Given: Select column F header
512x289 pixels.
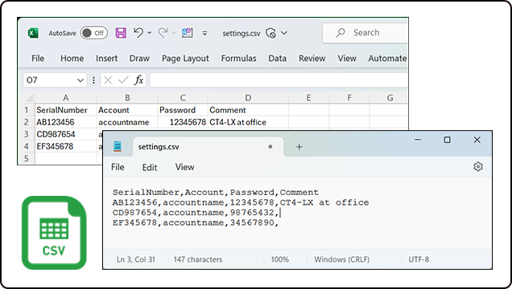Looking at the screenshot, I should (349, 98).
